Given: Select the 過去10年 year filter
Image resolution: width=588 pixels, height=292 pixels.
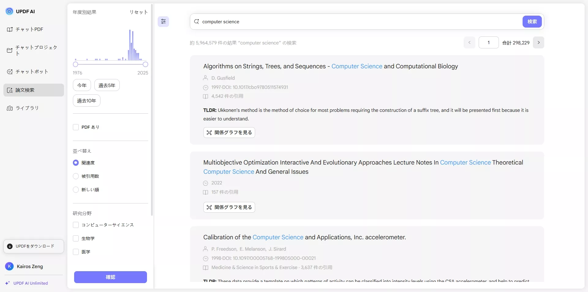Looking at the screenshot, I should [87, 100].
